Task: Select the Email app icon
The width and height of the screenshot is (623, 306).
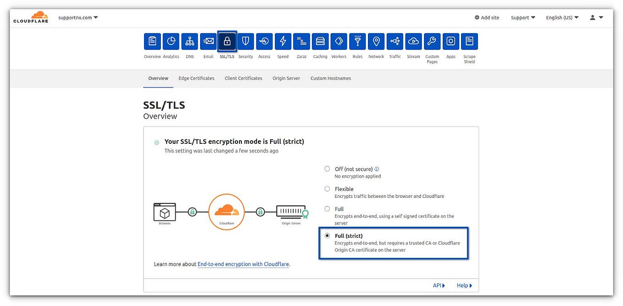Action: click(x=208, y=41)
